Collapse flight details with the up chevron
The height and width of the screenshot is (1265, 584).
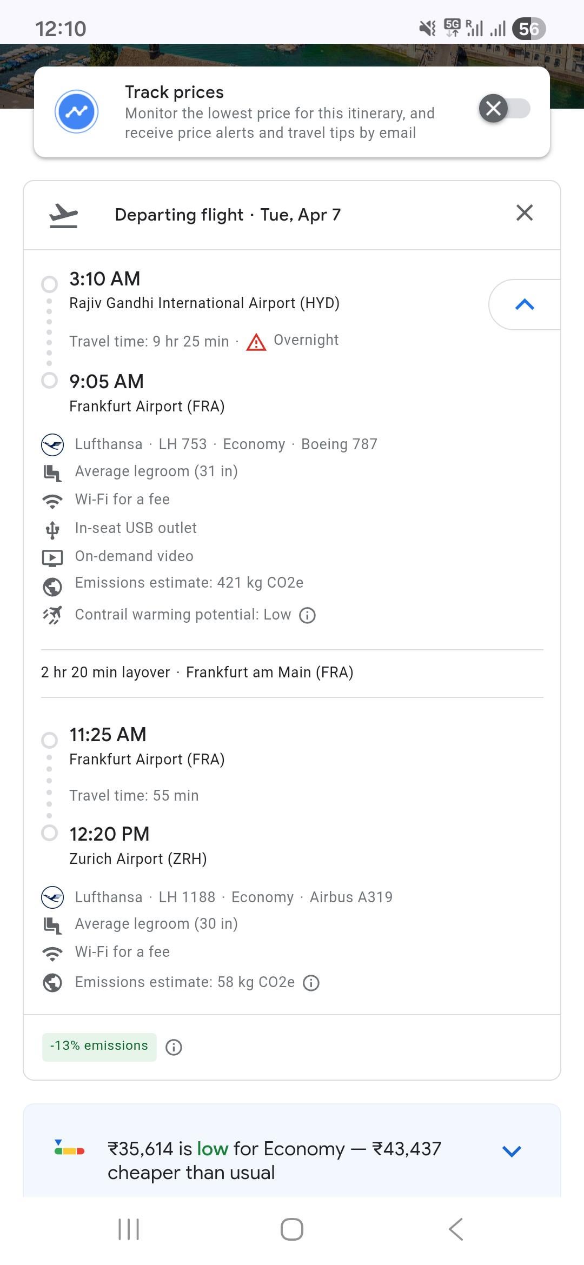point(525,305)
